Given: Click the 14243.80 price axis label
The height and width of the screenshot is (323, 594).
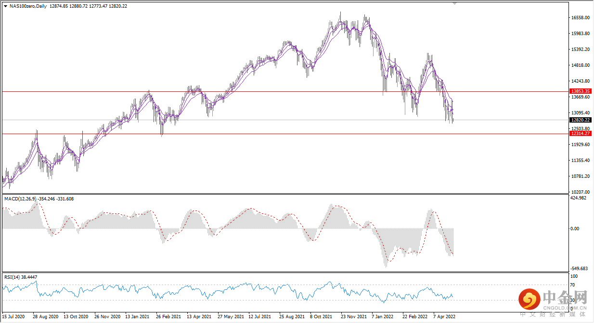Looking at the screenshot, I should [580, 81].
